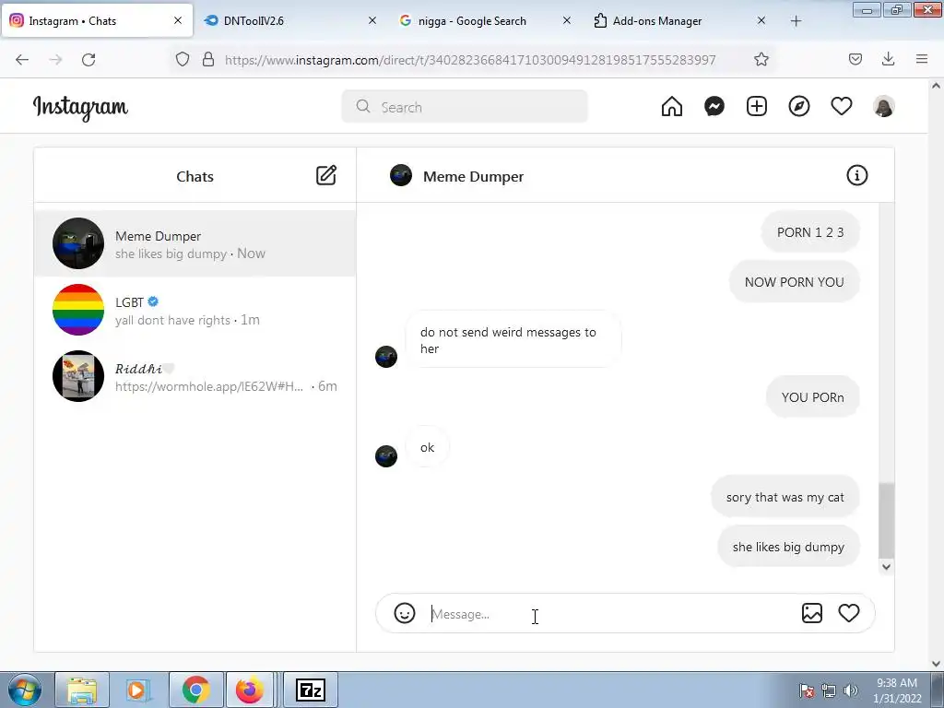The width and height of the screenshot is (944, 708).
Task: Open conversation details info icon
Action: (856, 175)
